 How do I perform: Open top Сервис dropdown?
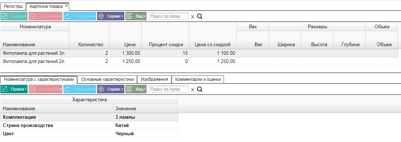[111, 16]
